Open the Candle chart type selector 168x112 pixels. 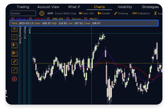tap(104, 14)
